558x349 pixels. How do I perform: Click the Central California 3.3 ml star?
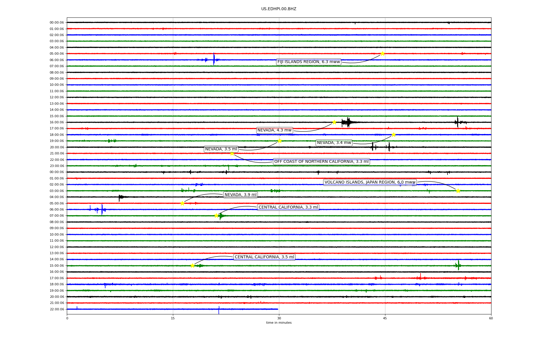216,216
